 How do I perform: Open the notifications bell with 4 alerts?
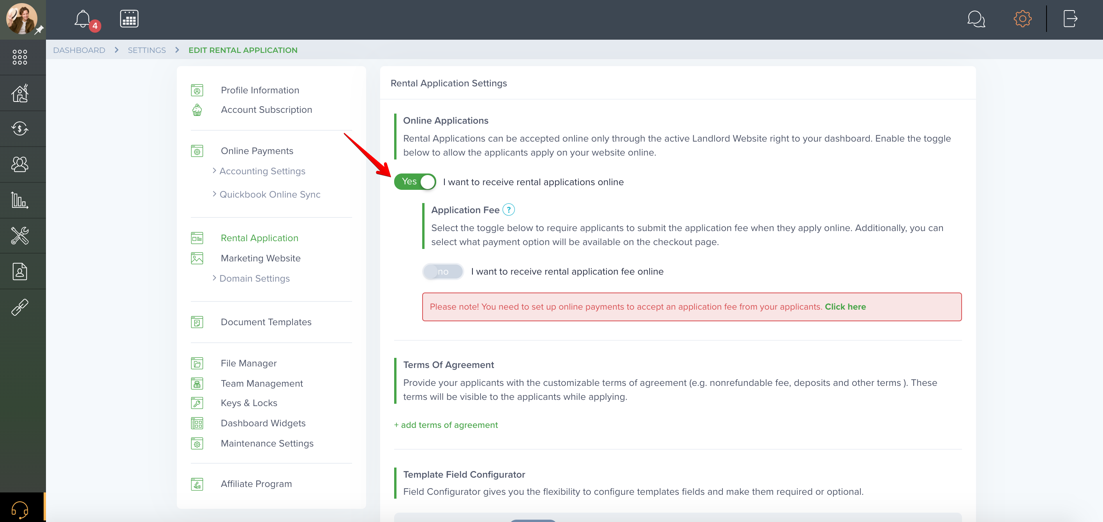tap(83, 19)
